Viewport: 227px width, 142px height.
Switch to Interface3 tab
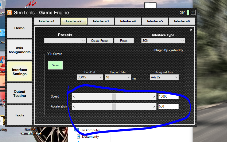[101, 21]
